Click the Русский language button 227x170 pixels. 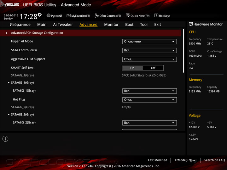54,16
